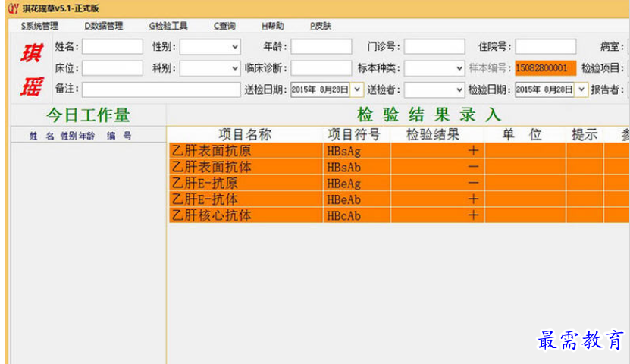Expand the 科别 dropdown
The image size is (630, 364).
(232, 68)
